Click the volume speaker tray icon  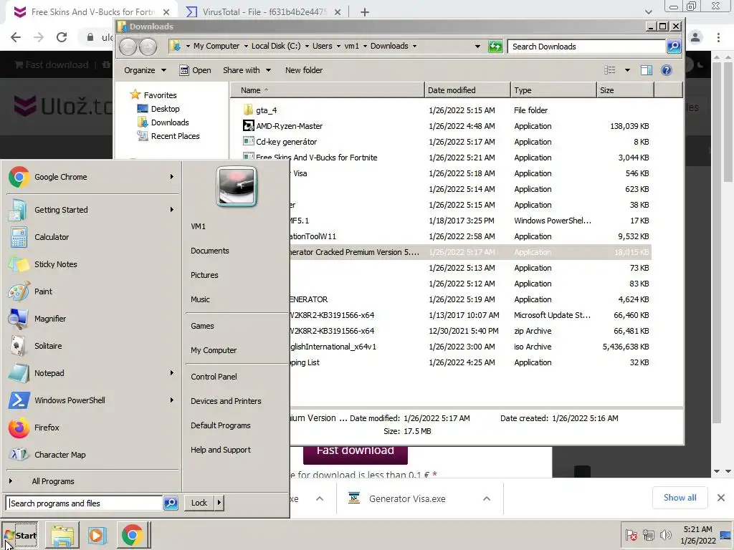(x=665, y=535)
